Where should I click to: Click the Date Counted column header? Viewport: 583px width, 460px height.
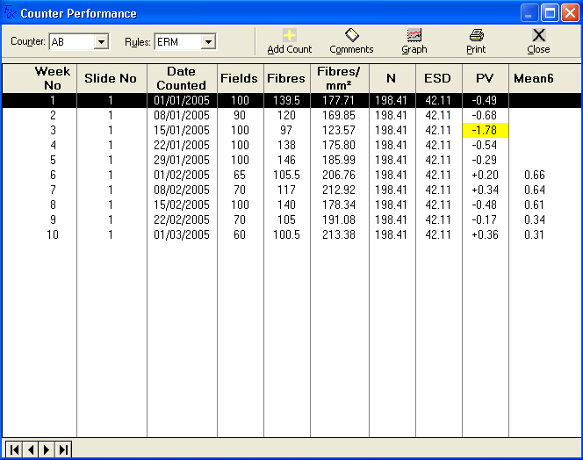coord(182,78)
